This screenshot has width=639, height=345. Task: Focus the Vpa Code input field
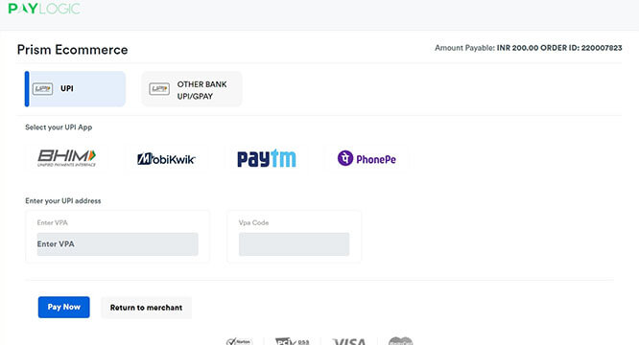[x=294, y=244]
